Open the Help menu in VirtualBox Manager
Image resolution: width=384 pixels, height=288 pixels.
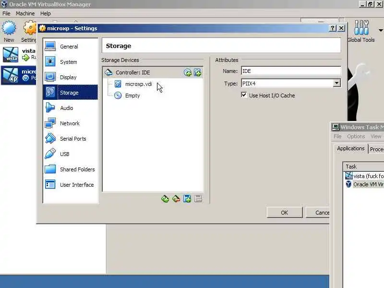point(45,13)
